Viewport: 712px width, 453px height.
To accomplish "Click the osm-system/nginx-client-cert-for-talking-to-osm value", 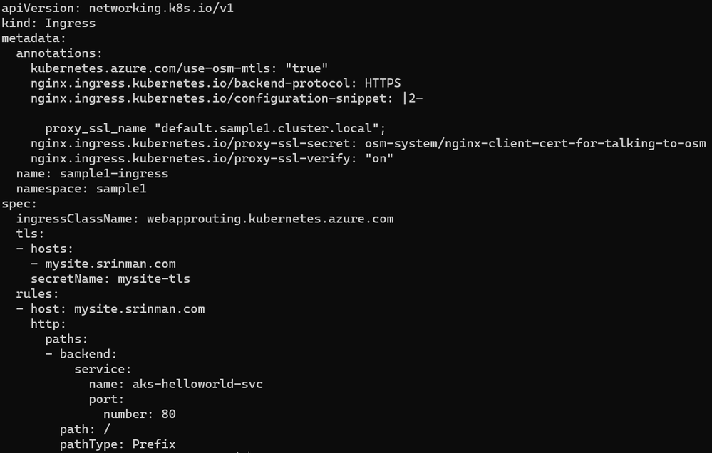I will click(x=535, y=143).
